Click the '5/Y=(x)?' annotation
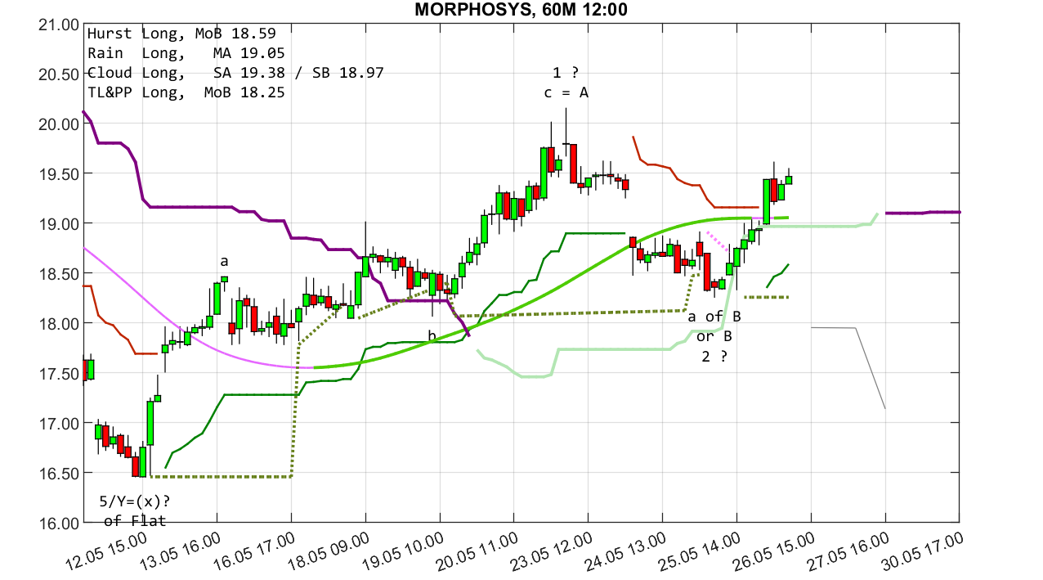Image resolution: width=1043 pixels, height=580 pixels. [135, 501]
